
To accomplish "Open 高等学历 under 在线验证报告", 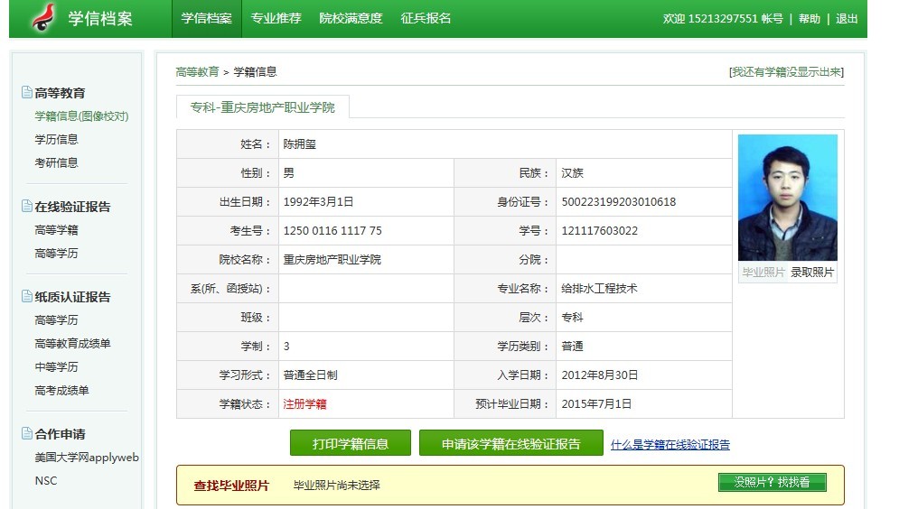I will (56, 254).
